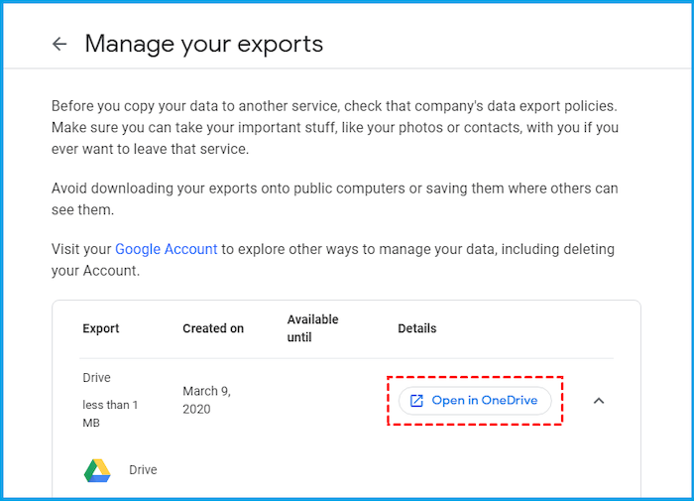
Task: Collapse the Drive export row with the chevron
Action: pos(599,401)
